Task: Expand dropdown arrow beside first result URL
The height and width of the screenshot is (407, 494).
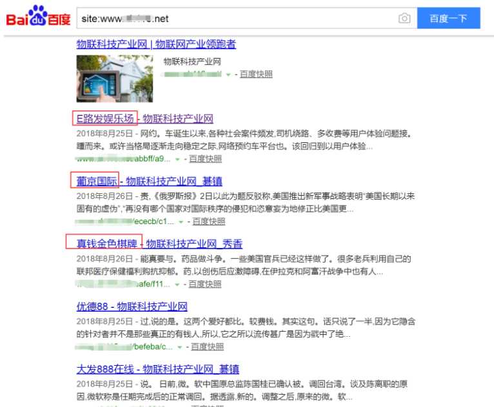Action: 228,75
